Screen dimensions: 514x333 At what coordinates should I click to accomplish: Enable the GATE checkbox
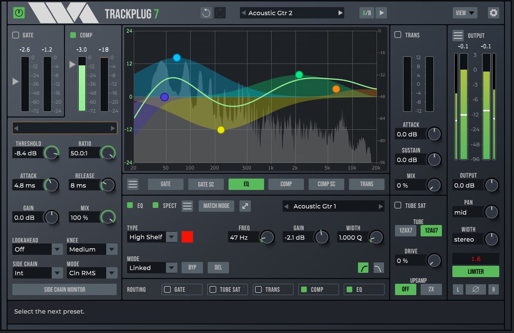pyautogui.click(x=16, y=35)
